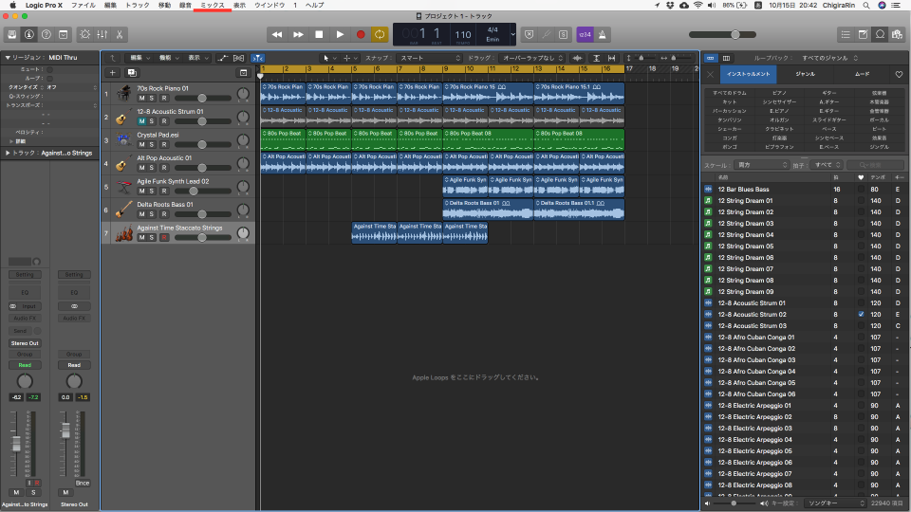
Task: Start playback with the play button
Action: click(x=340, y=35)
